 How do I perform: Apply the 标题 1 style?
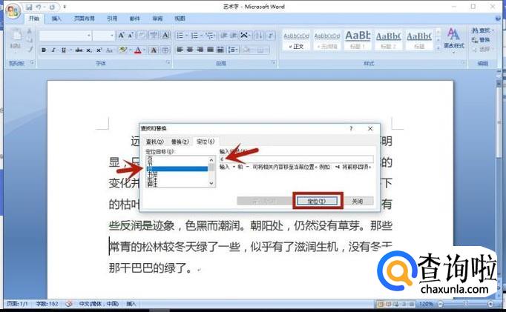(x=358, y=40)
